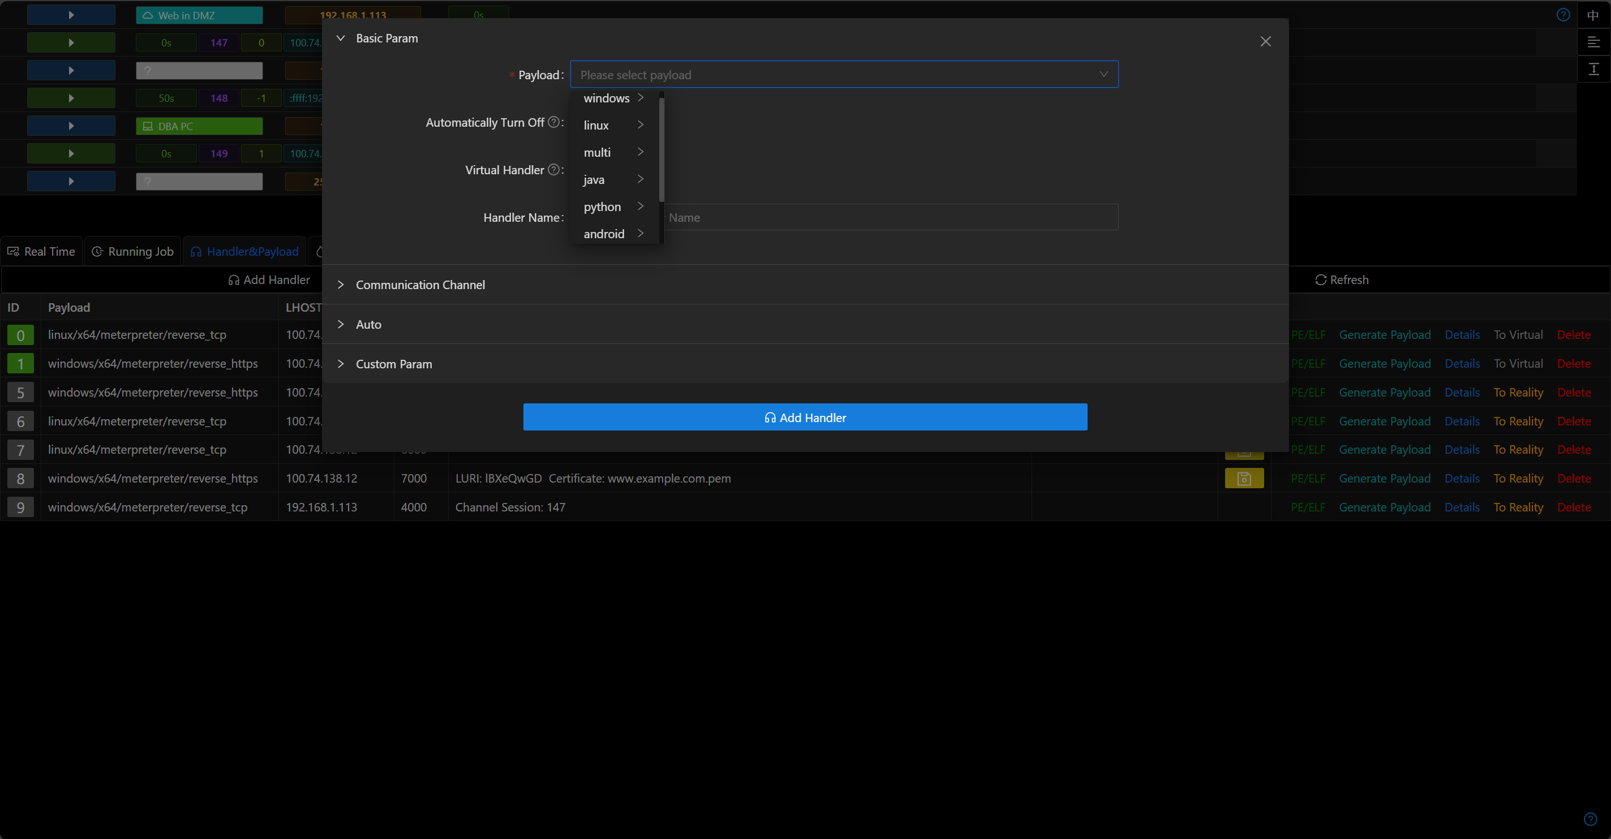
Task: Switch to the Running Job tab
Action: click(132, 251)
